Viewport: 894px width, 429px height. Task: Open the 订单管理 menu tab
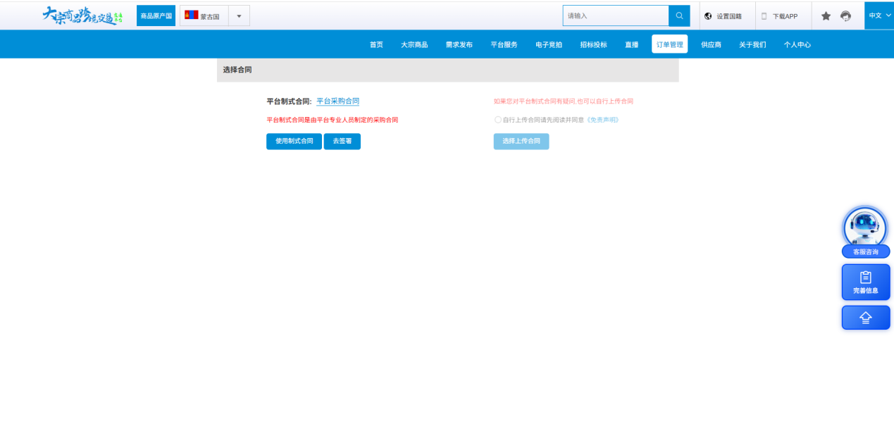(669, 44)
